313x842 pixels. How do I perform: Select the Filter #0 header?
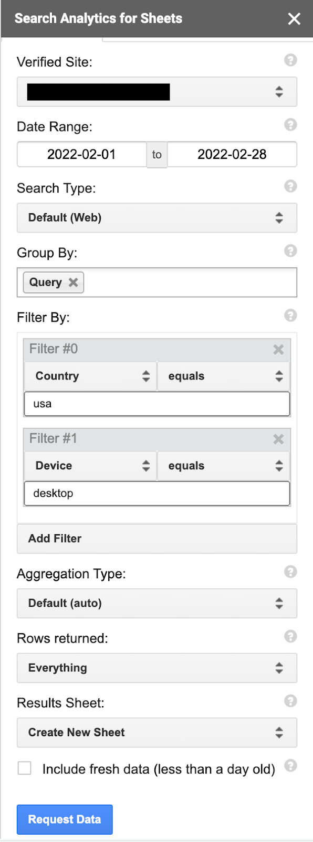pyautogui.click(x=131, y=349)
